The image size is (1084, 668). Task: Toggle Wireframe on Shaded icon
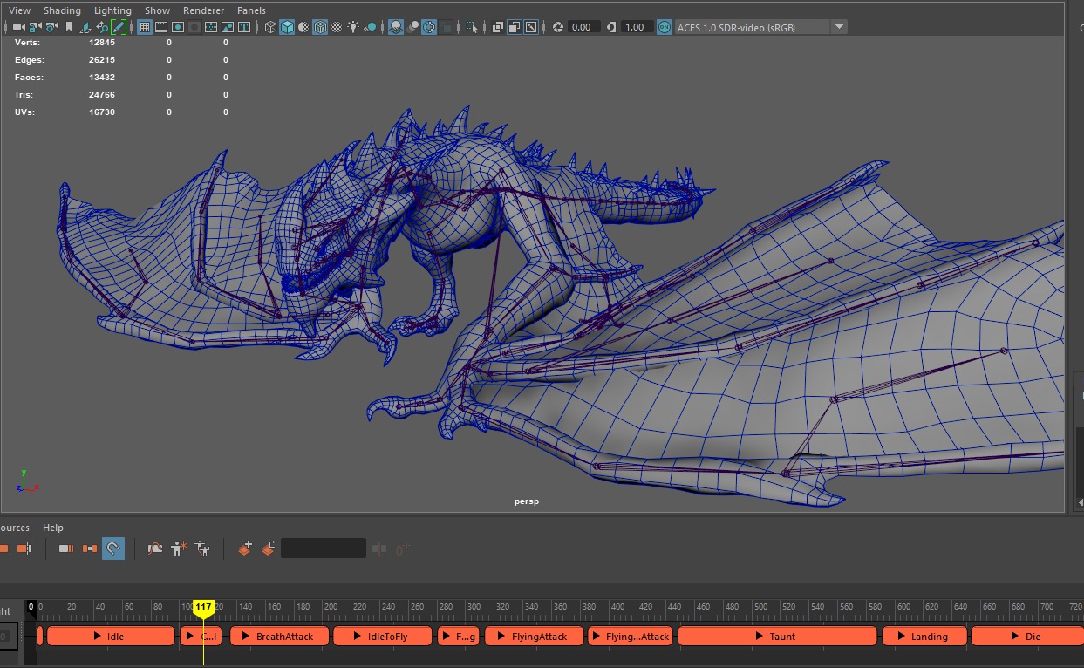coord(320,27)
